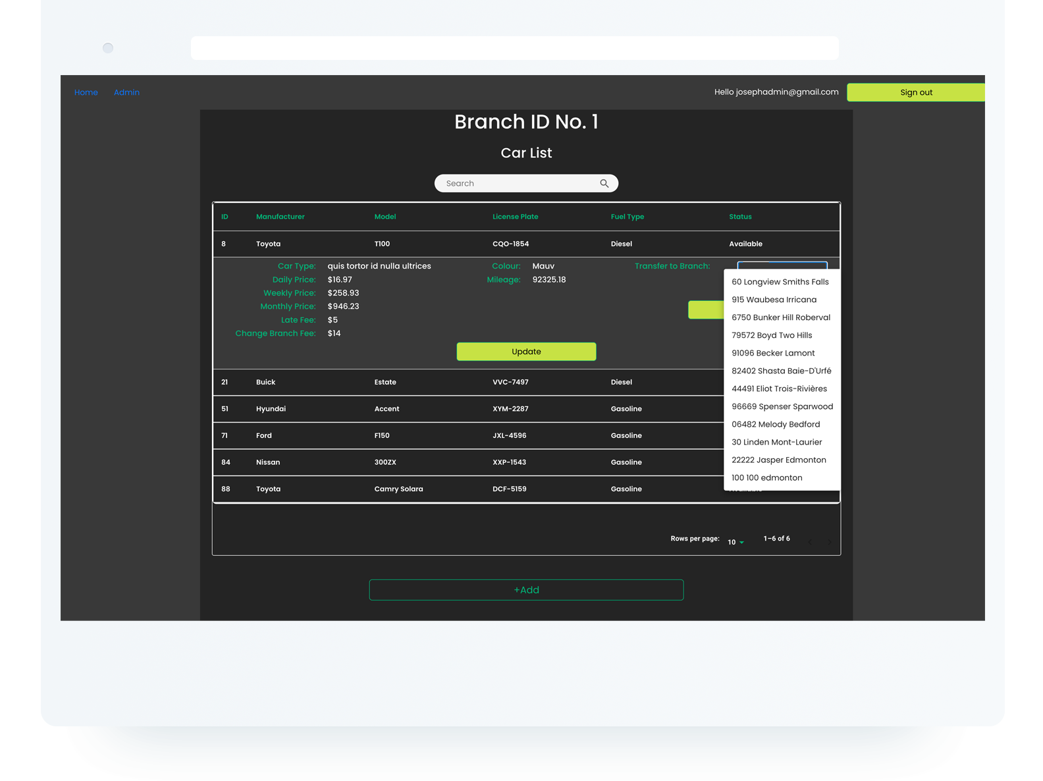Choose 915 Waubesa Irricana from list
Screen dimensions: 1043x781
coord(774,300)
